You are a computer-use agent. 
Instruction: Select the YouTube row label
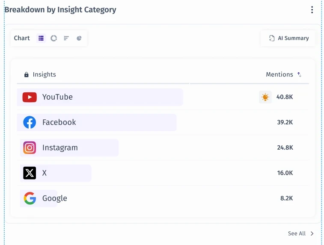point(57,97)
